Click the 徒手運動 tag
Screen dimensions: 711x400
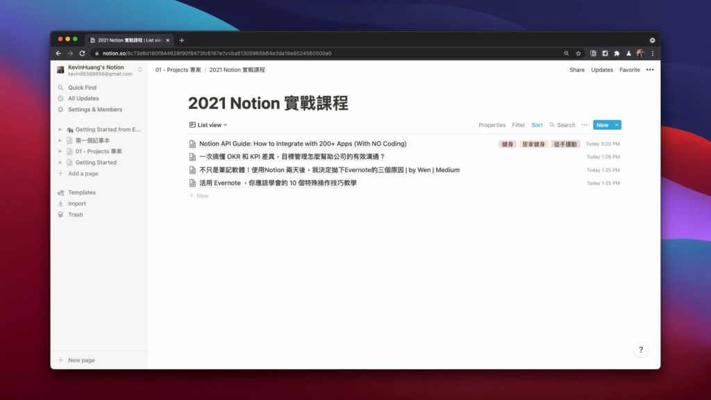(565, 144)
